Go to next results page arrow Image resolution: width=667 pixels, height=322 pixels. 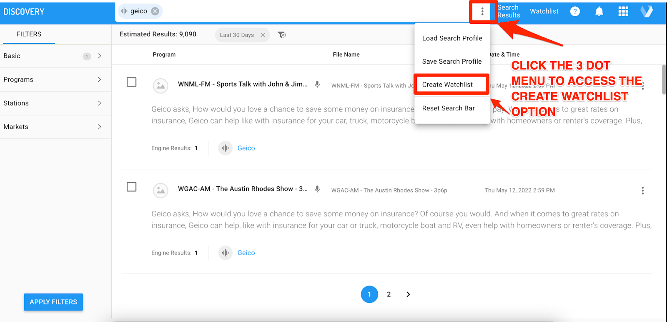coord(408,294)
